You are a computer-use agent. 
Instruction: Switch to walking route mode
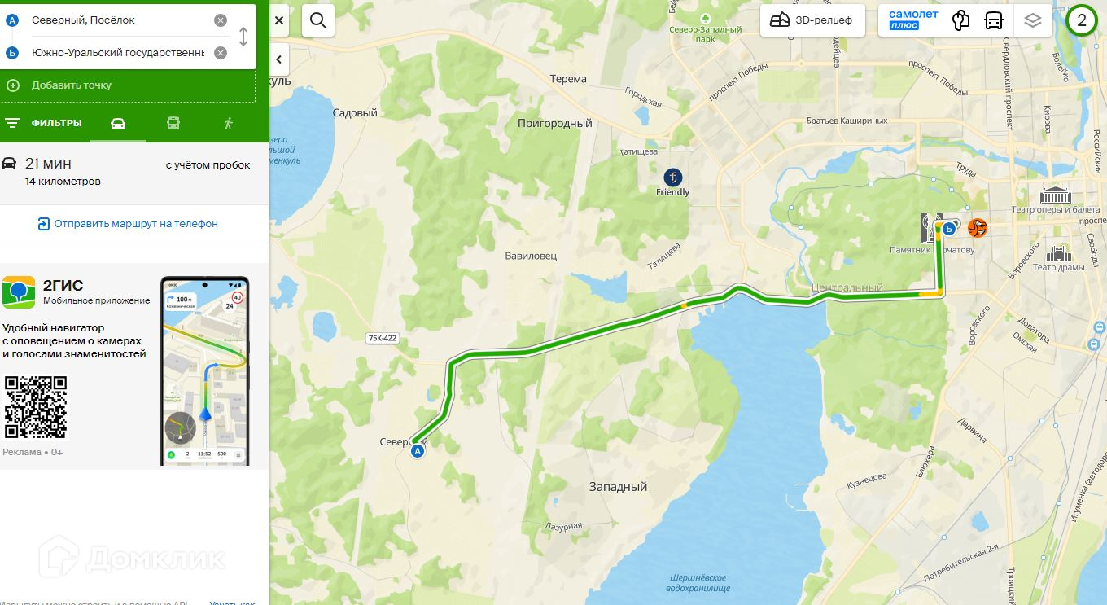coord(228,123)
